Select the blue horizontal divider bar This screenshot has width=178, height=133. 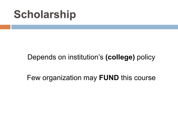coord(95,27)
